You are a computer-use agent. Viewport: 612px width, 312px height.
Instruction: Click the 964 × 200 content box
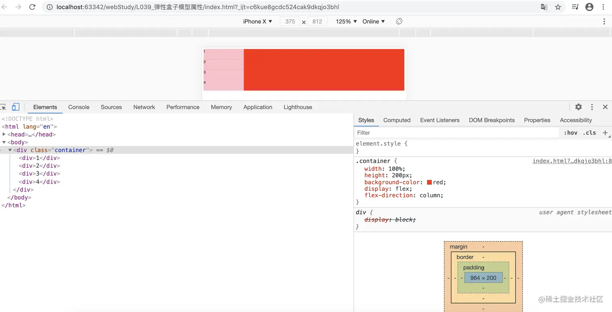point(483,278)
